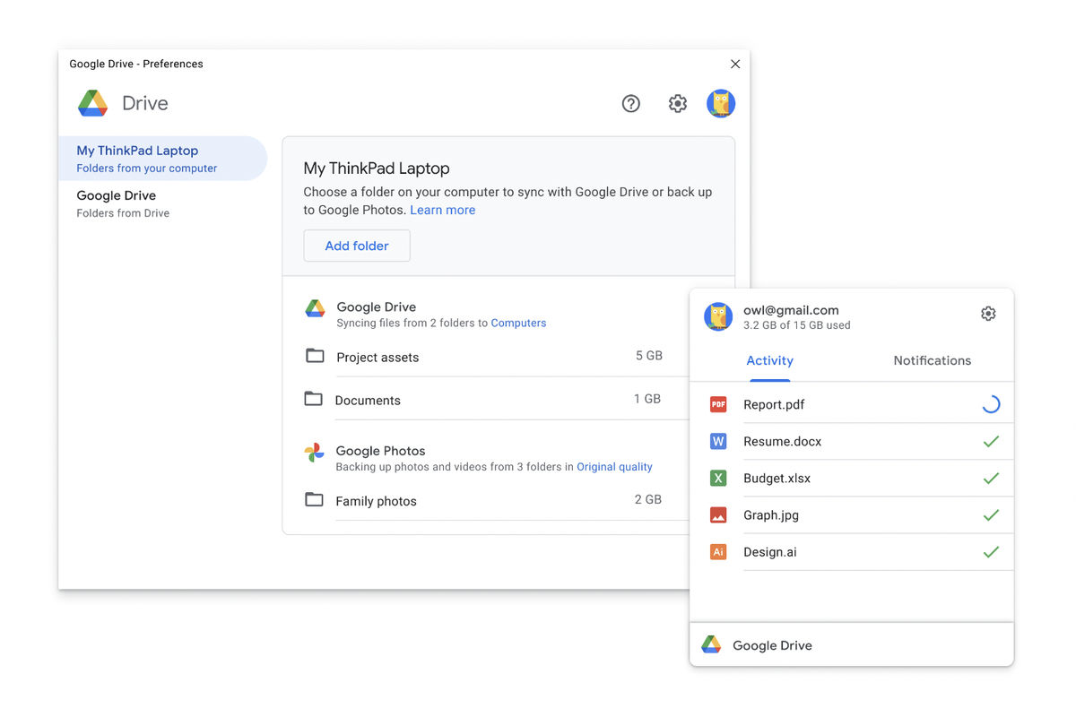Open settings gear in the activity popup
Image resolution: width=1076 pixels, height=717 pixels.
(988, 314)
